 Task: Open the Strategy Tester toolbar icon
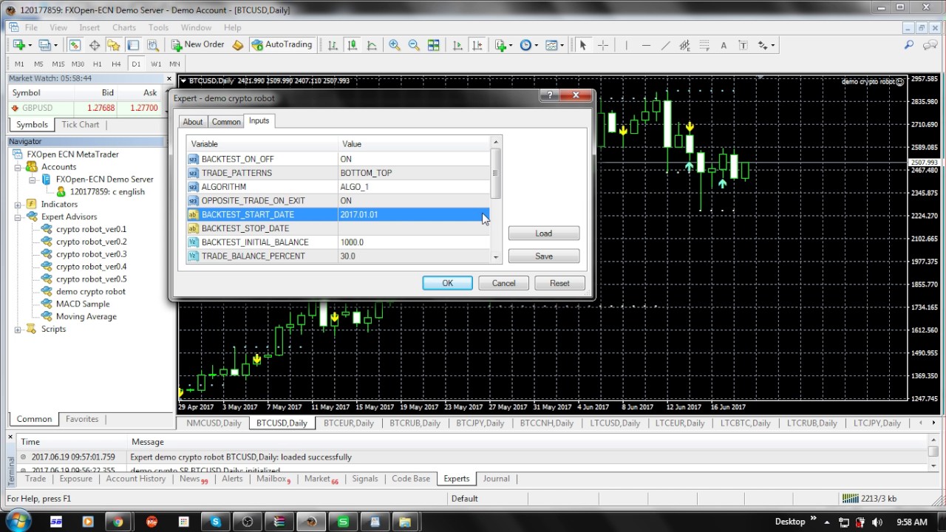click(152, 45)
